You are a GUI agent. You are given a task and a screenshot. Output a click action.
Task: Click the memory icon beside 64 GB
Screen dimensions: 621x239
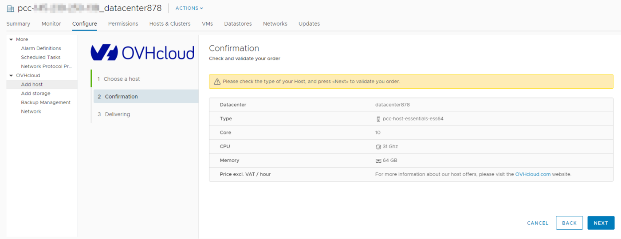(378, 161)
